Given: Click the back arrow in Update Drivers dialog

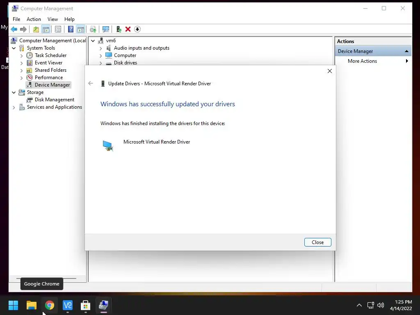Looking at the screenshot, I should click(91, 84).
